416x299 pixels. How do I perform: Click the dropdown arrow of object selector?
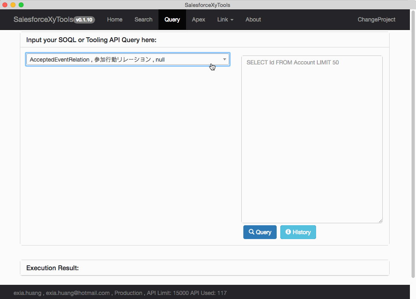coord(224,60)
